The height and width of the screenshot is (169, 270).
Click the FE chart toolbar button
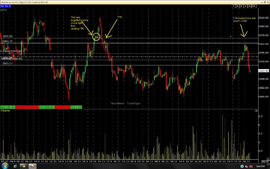click(x=254, y=6)
